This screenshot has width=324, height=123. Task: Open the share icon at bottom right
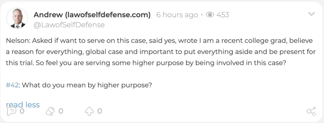(x=311, y=111)
